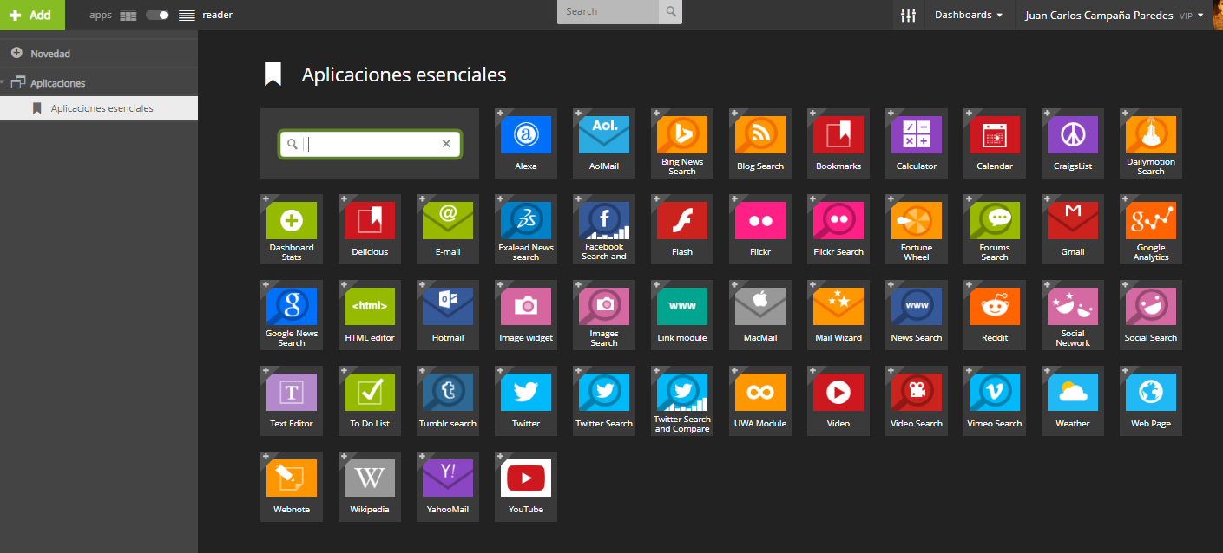Open the Fortune Wheel app
The width and height of the screenshot is (1223, 553).
(917, 229)
